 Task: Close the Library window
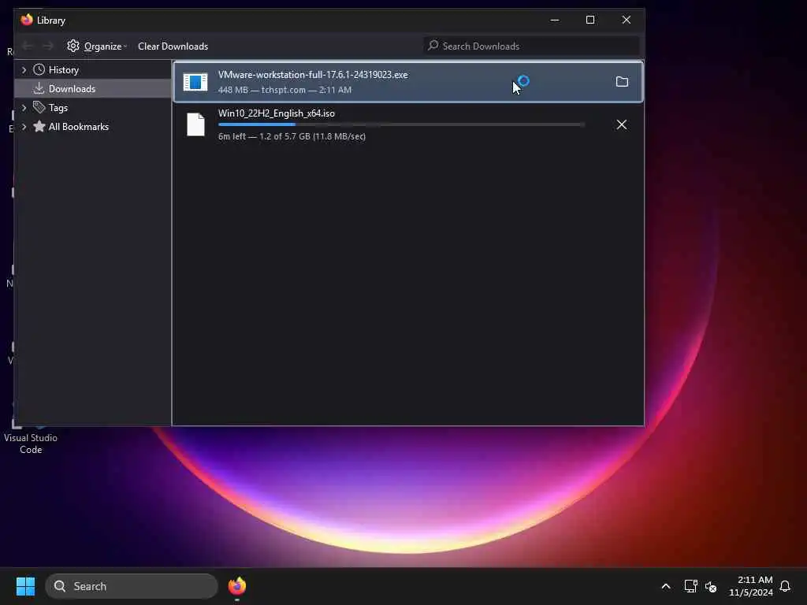pos(627,20)
